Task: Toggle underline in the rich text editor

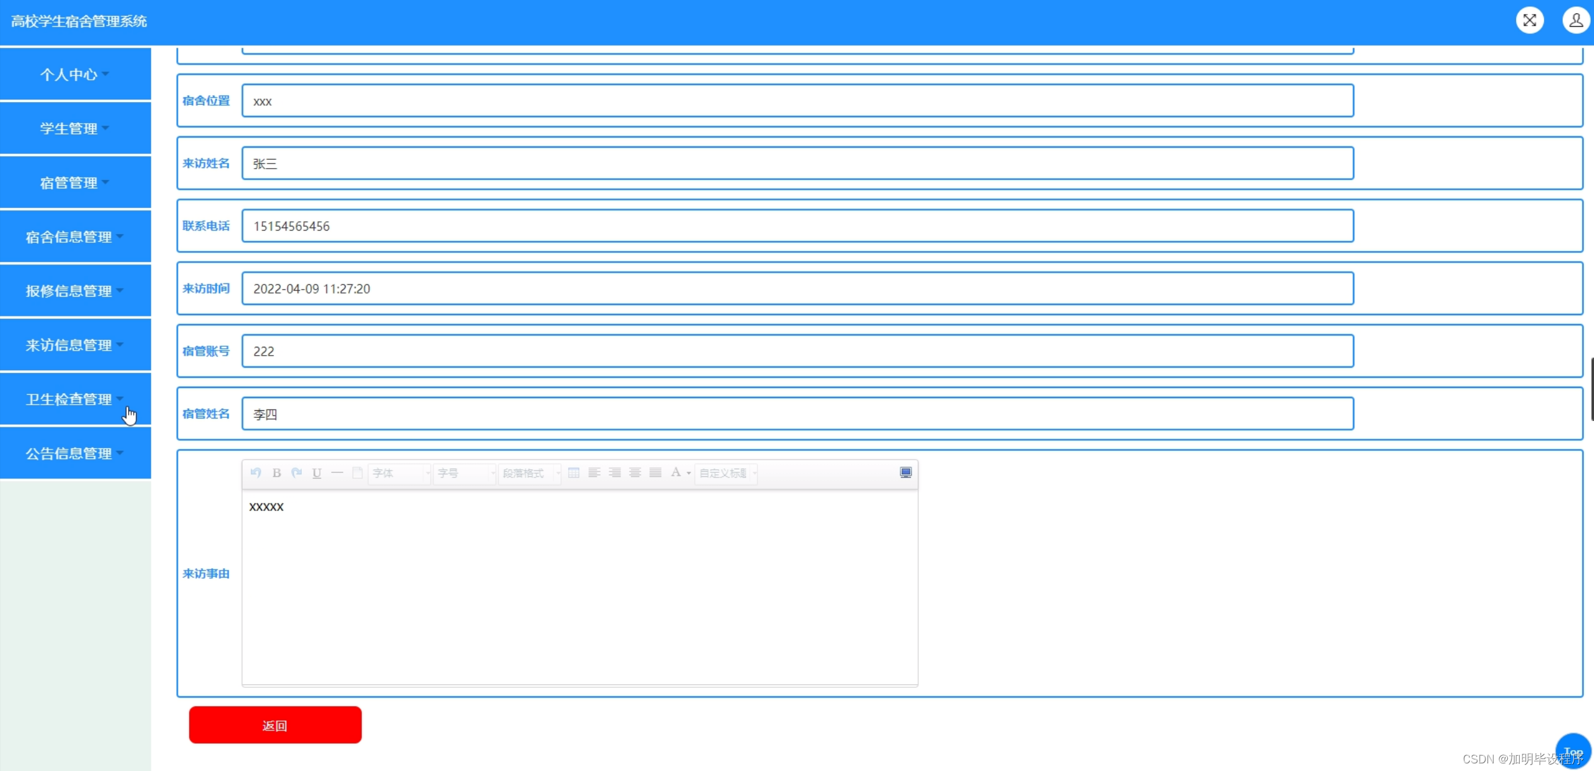Action: point(317,473)
